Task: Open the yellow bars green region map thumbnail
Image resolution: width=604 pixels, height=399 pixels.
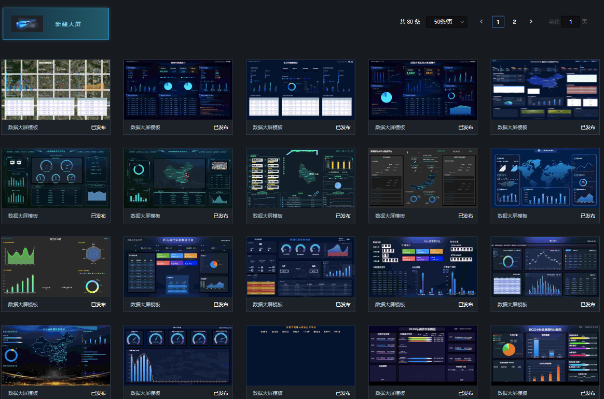Action: [x=300, y=178]
